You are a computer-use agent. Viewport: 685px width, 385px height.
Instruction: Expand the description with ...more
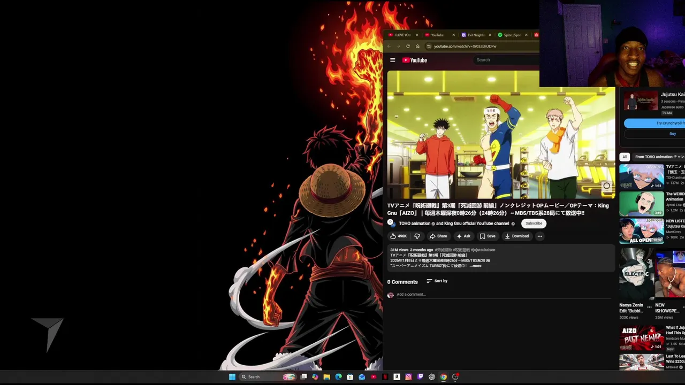click(x=475, y=266)
